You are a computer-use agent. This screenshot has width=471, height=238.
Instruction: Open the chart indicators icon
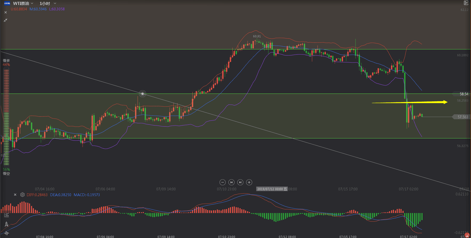point(7,215)
